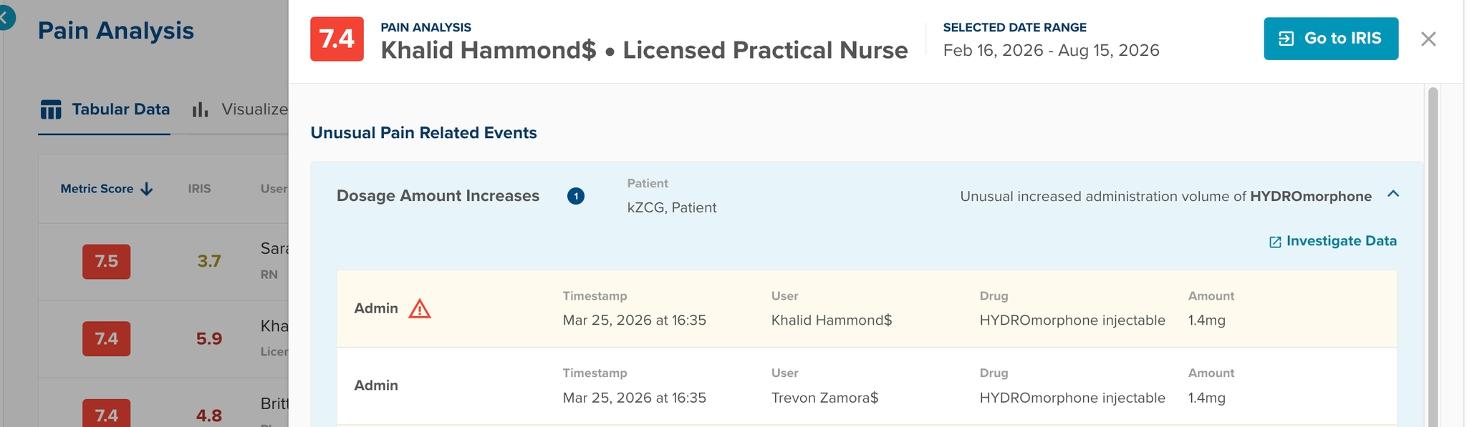This screenshot has height=427, width=1467.
Task: Collapse the Dosage Amount Increases section
Action: tap(1393, 195)
